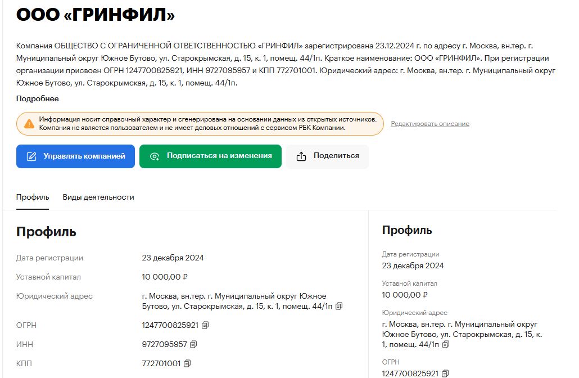
Task: Click the Подписаться на изменения button
Action: pyautogui.click(x=210, y=156)
